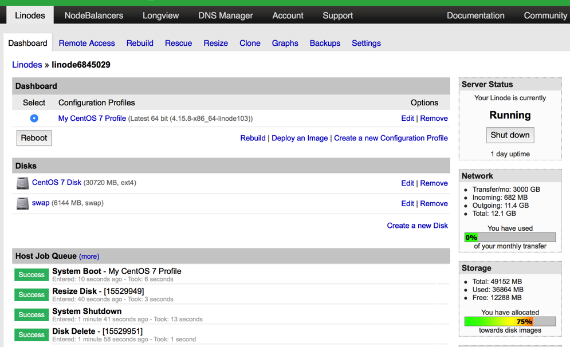The image size is (570, 347).
Task: Click the 'System Shutdown' job title
Action: click(x=87, y=311)
